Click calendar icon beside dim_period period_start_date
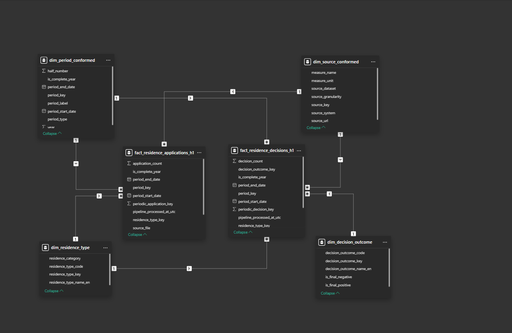Screen dimensions: 512x333 pyautogui.click(x=44, y=111)
